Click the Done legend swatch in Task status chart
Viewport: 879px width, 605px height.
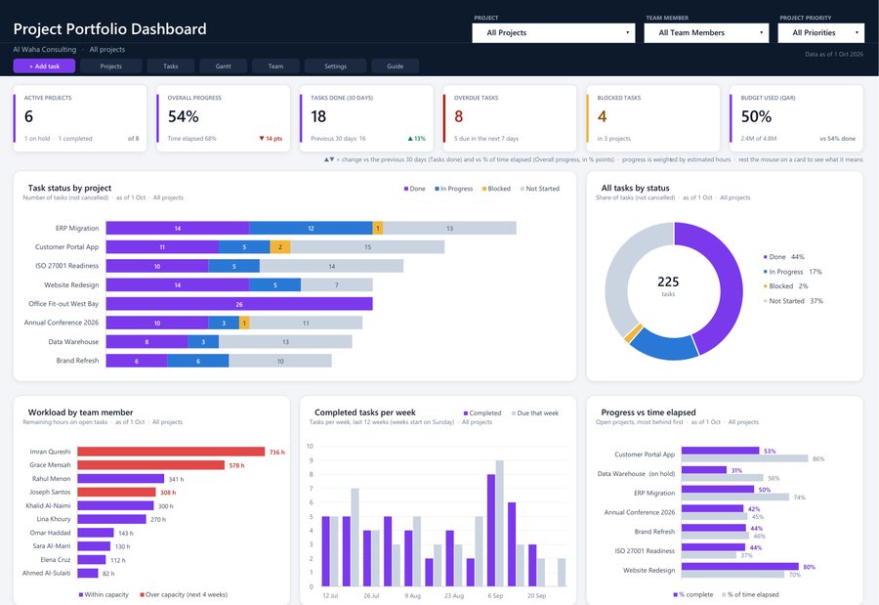click(x=406, y=189)
